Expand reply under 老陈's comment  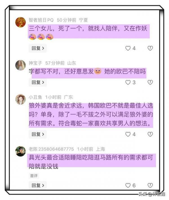38,185
